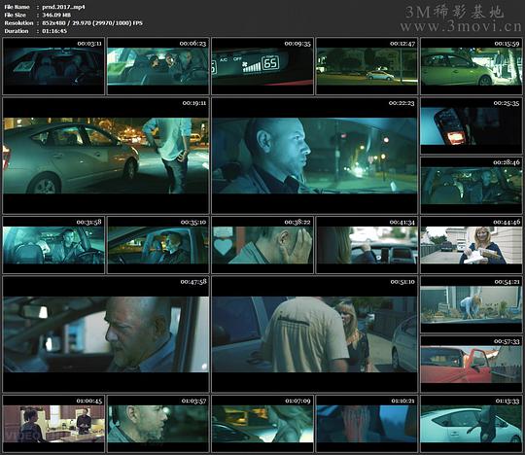525x455 pixels.
Task: Select the large thumbnail stamped 00:51:10
Action: coord(315,334)
